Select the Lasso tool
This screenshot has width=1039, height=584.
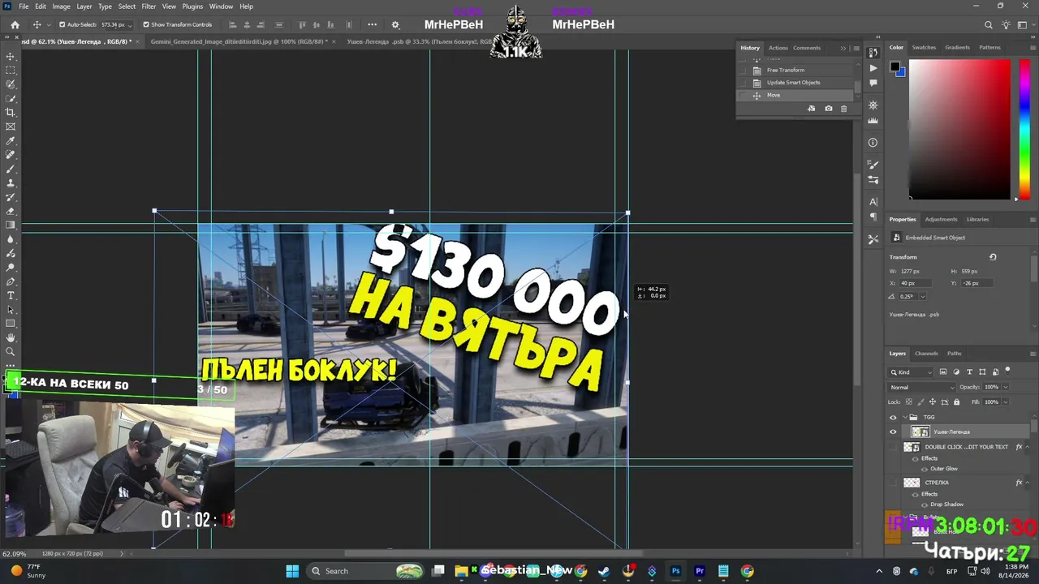point(11,84)
